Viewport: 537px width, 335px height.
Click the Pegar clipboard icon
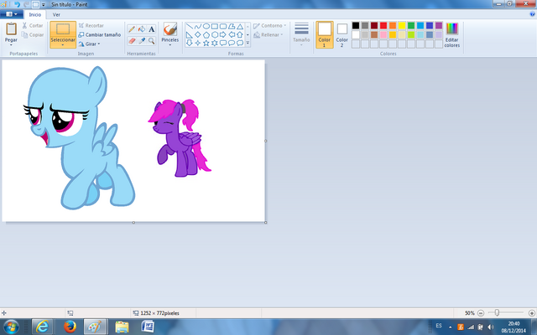[11, 29]
